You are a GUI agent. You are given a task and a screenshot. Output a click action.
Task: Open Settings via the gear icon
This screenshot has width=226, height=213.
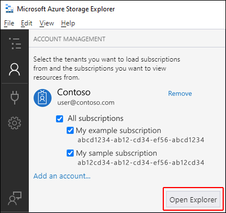[x=15, y=123]
